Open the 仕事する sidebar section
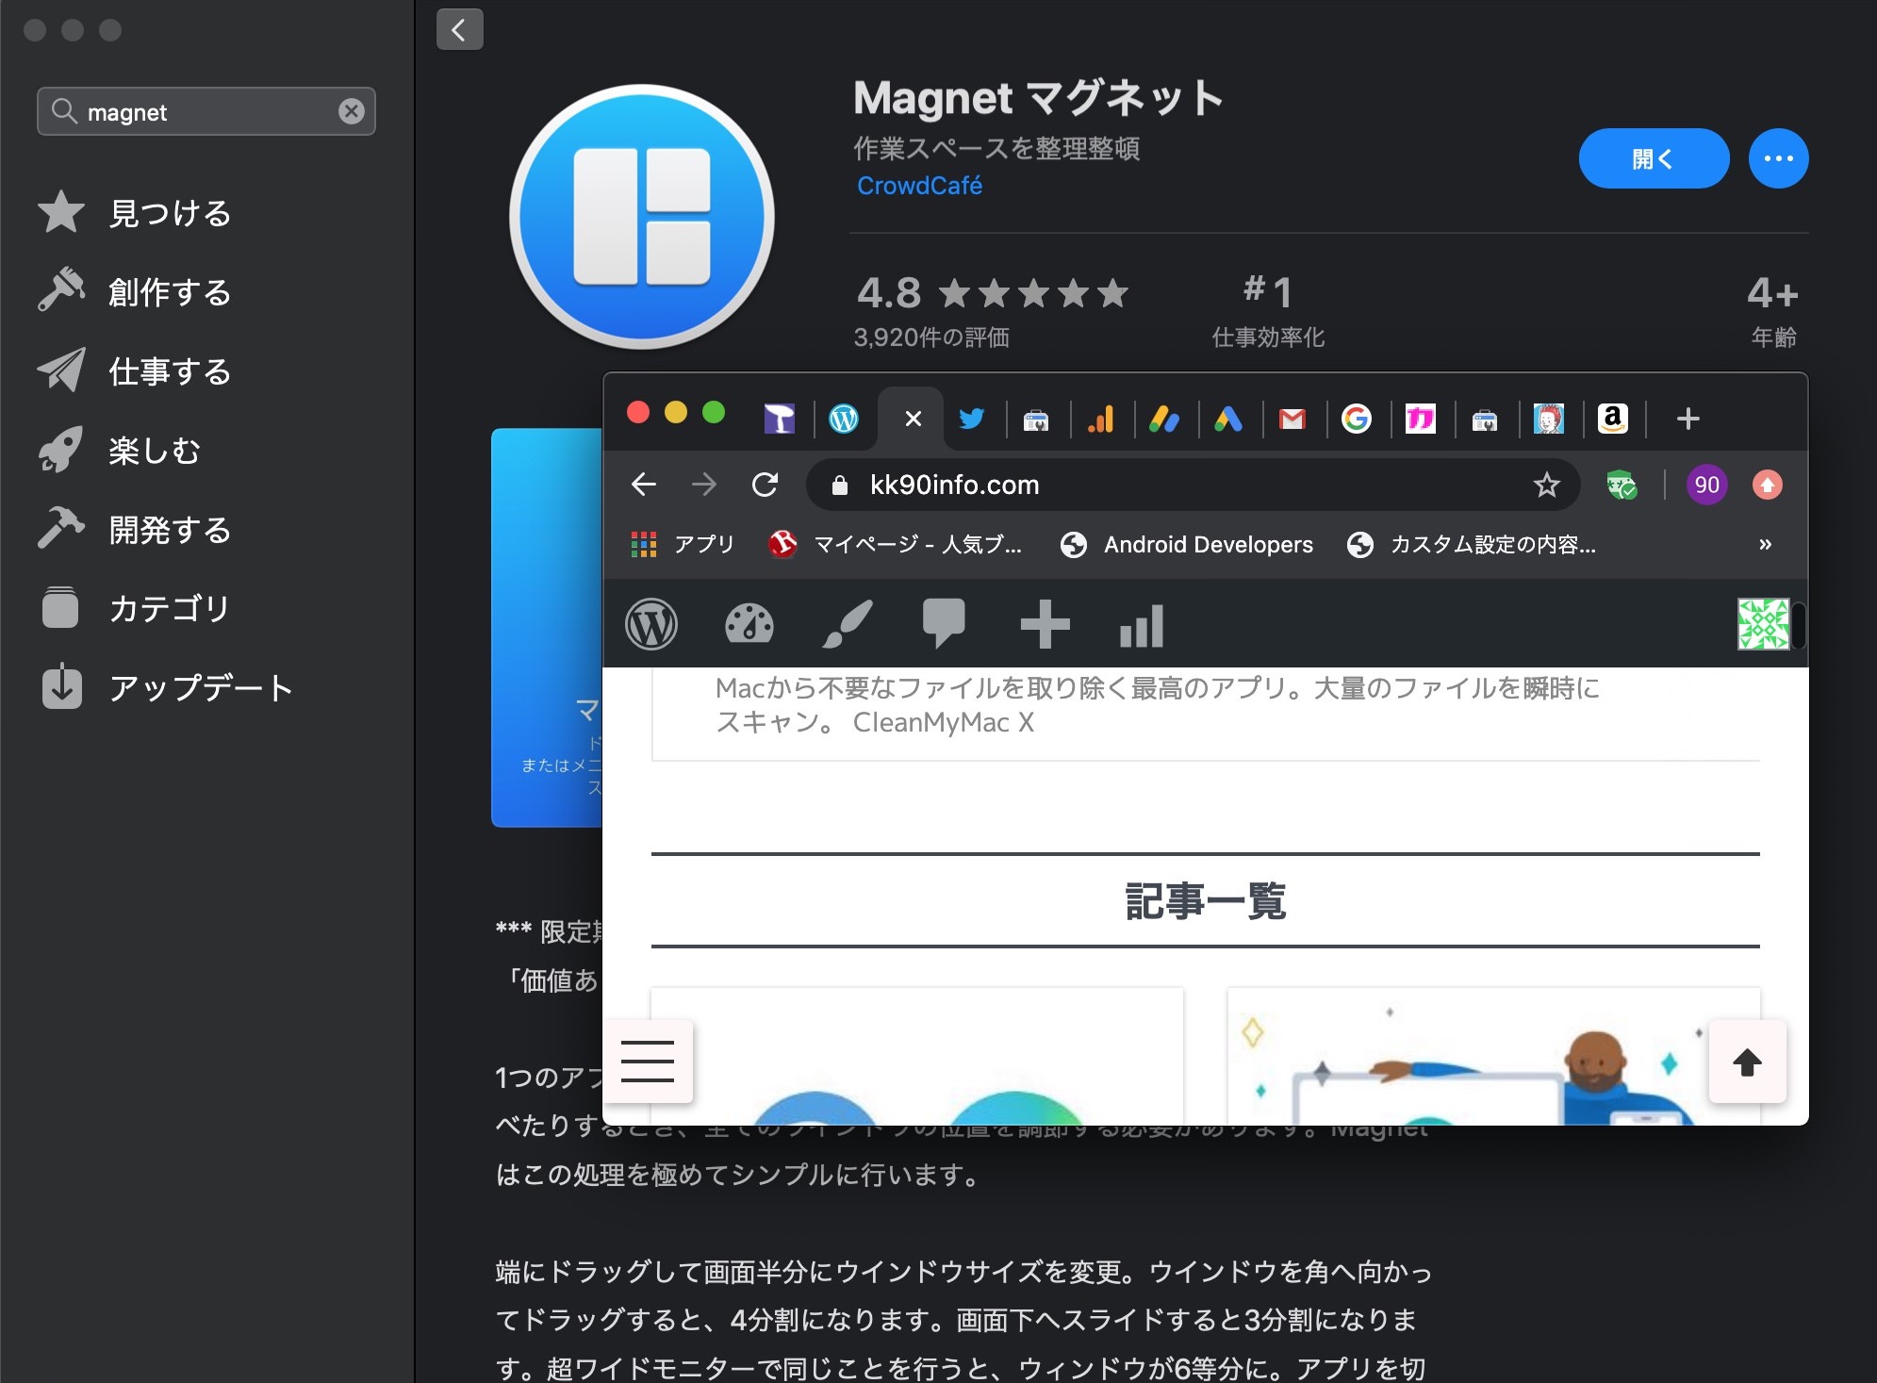Image resolution: width=1877 pixels, height=1383 pixels. pyautogui.click(x=136, y=371)
